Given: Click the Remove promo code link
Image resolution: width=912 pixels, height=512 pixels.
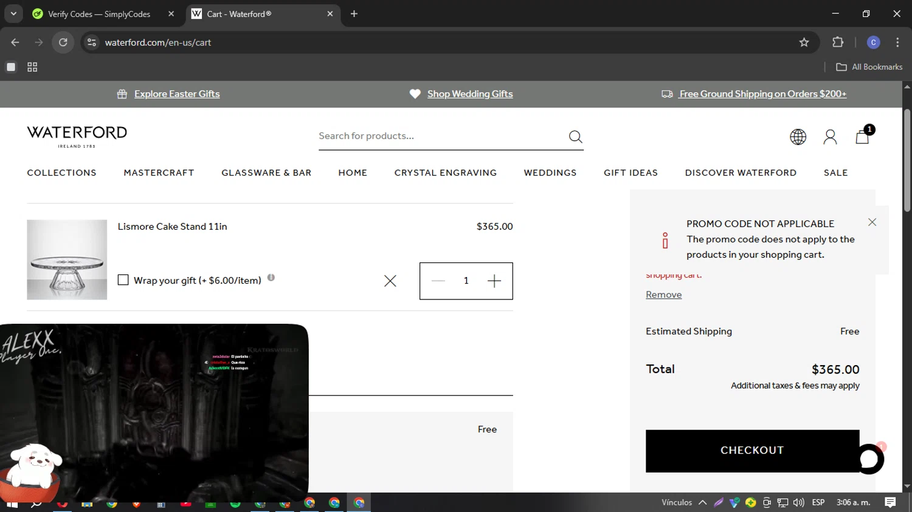Looking at the screenshot, I should tap(663, 295).
